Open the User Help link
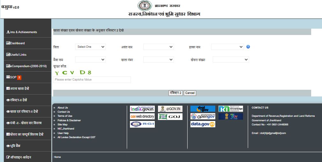Screen dimensions: 322x162 (63, 133)
